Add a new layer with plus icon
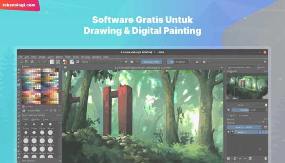This screenshot has width=285, height=163. pos(228,158)
